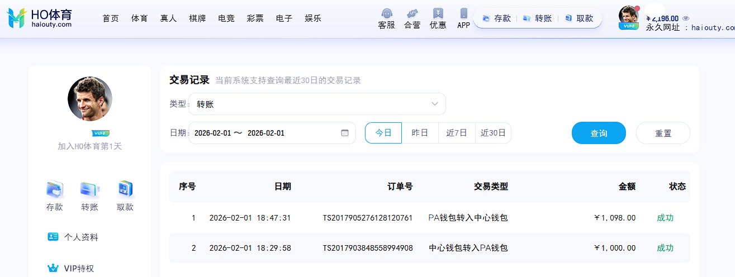
Task: Open the 合营 partnership handshake icon
Action: [x=412, y=13]
